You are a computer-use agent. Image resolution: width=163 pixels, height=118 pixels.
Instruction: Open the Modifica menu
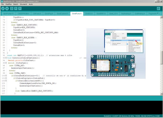[8, 4]
